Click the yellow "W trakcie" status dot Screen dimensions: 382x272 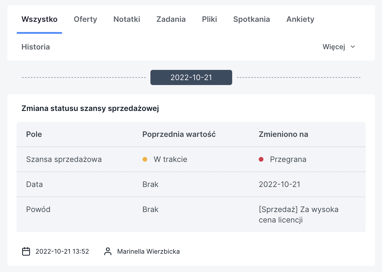pyautogui.click(x=145, y=159)
